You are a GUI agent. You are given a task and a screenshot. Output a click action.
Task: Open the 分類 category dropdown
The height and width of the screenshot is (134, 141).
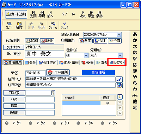(120, 55)
